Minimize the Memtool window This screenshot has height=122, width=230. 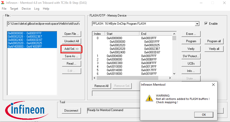[x=201, y=3]
